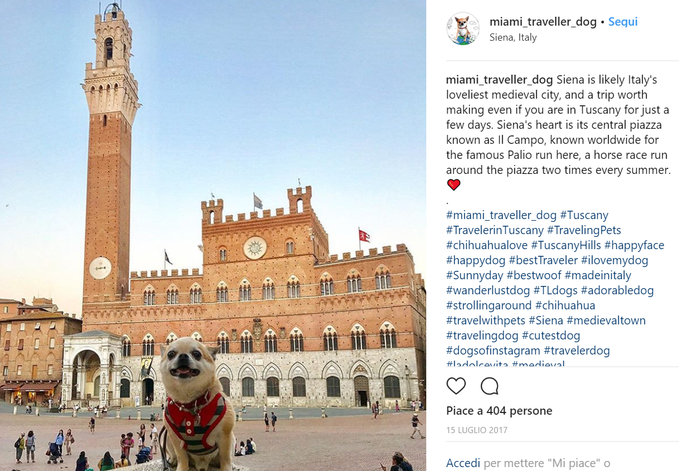Open the #chihuahualove hashtag

pyautogui.click(x=487, y=245)
